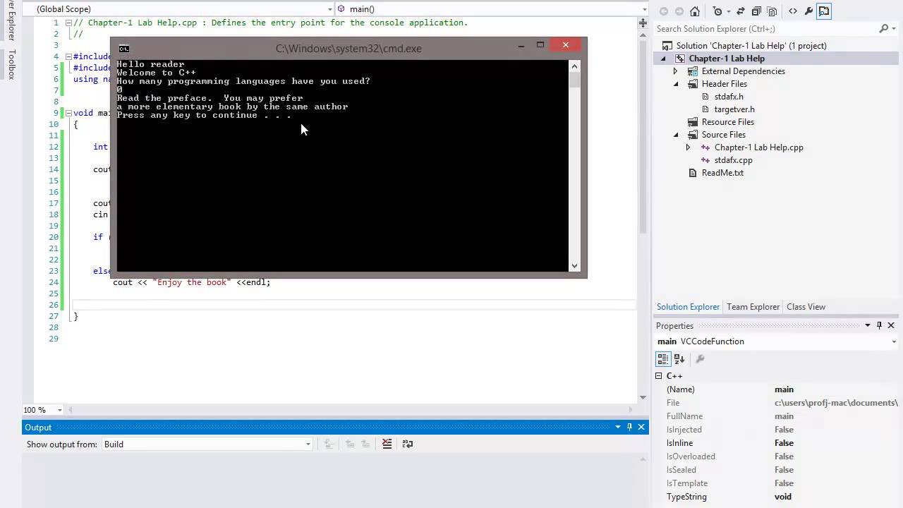Switch to Class View tab
Screen dimensions: 903x508
[x=806, y=307]
